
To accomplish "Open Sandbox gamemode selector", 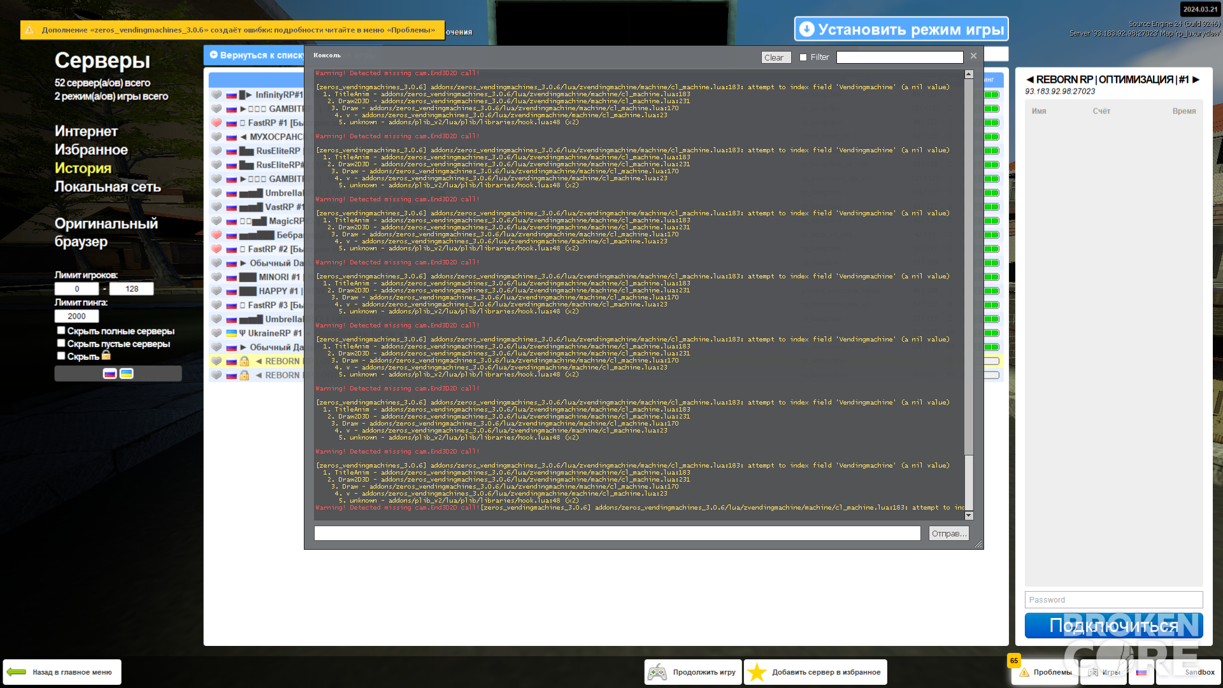I will coord(1189,672).
